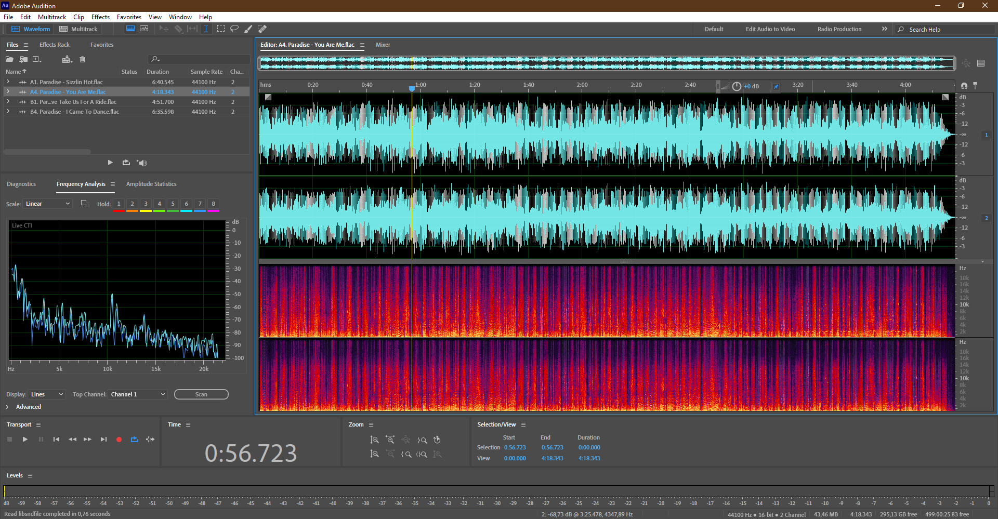Toggle Hold 1 button in Frequency Analysis
Image resolution: width=998 pixels, height=519 pixels.
coord(119,204)
